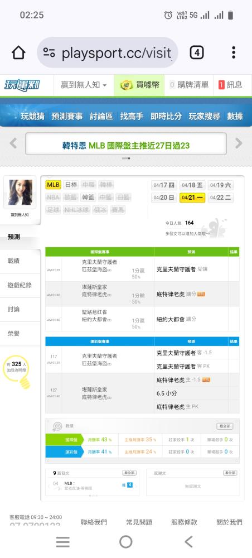Open 常見問題 footer link
The width and height of the screenshot is (252, 558).
[x=139, y=522]
